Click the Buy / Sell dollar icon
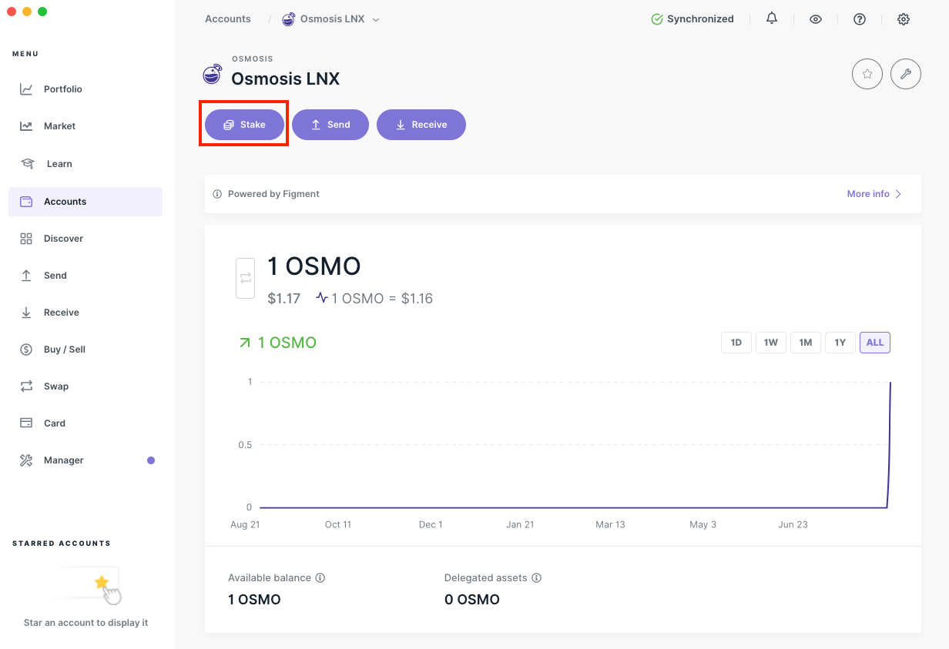 click(26, 350)
